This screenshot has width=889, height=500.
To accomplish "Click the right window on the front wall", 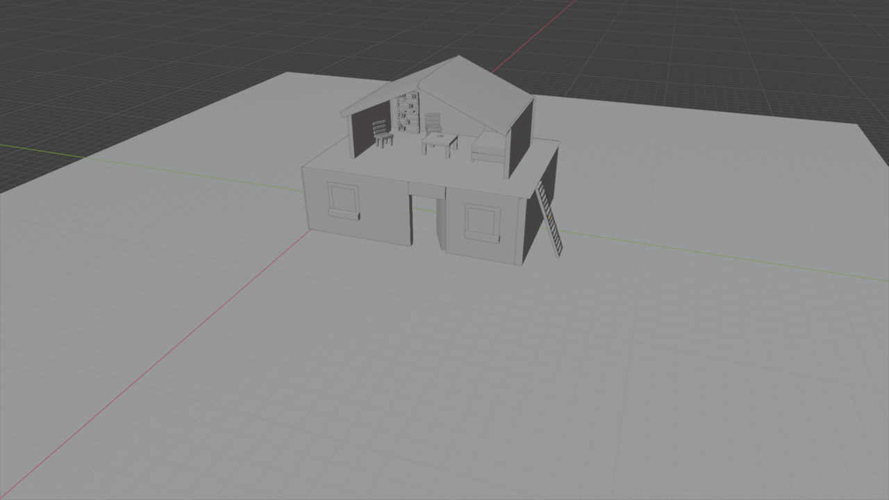I will pos(482,223).
